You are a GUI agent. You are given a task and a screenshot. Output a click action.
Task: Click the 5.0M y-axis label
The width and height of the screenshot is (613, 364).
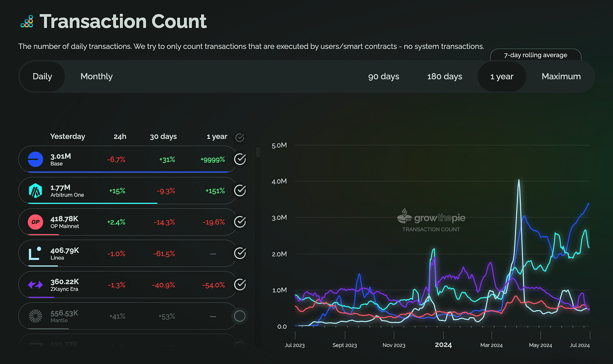tap(278, 145)
